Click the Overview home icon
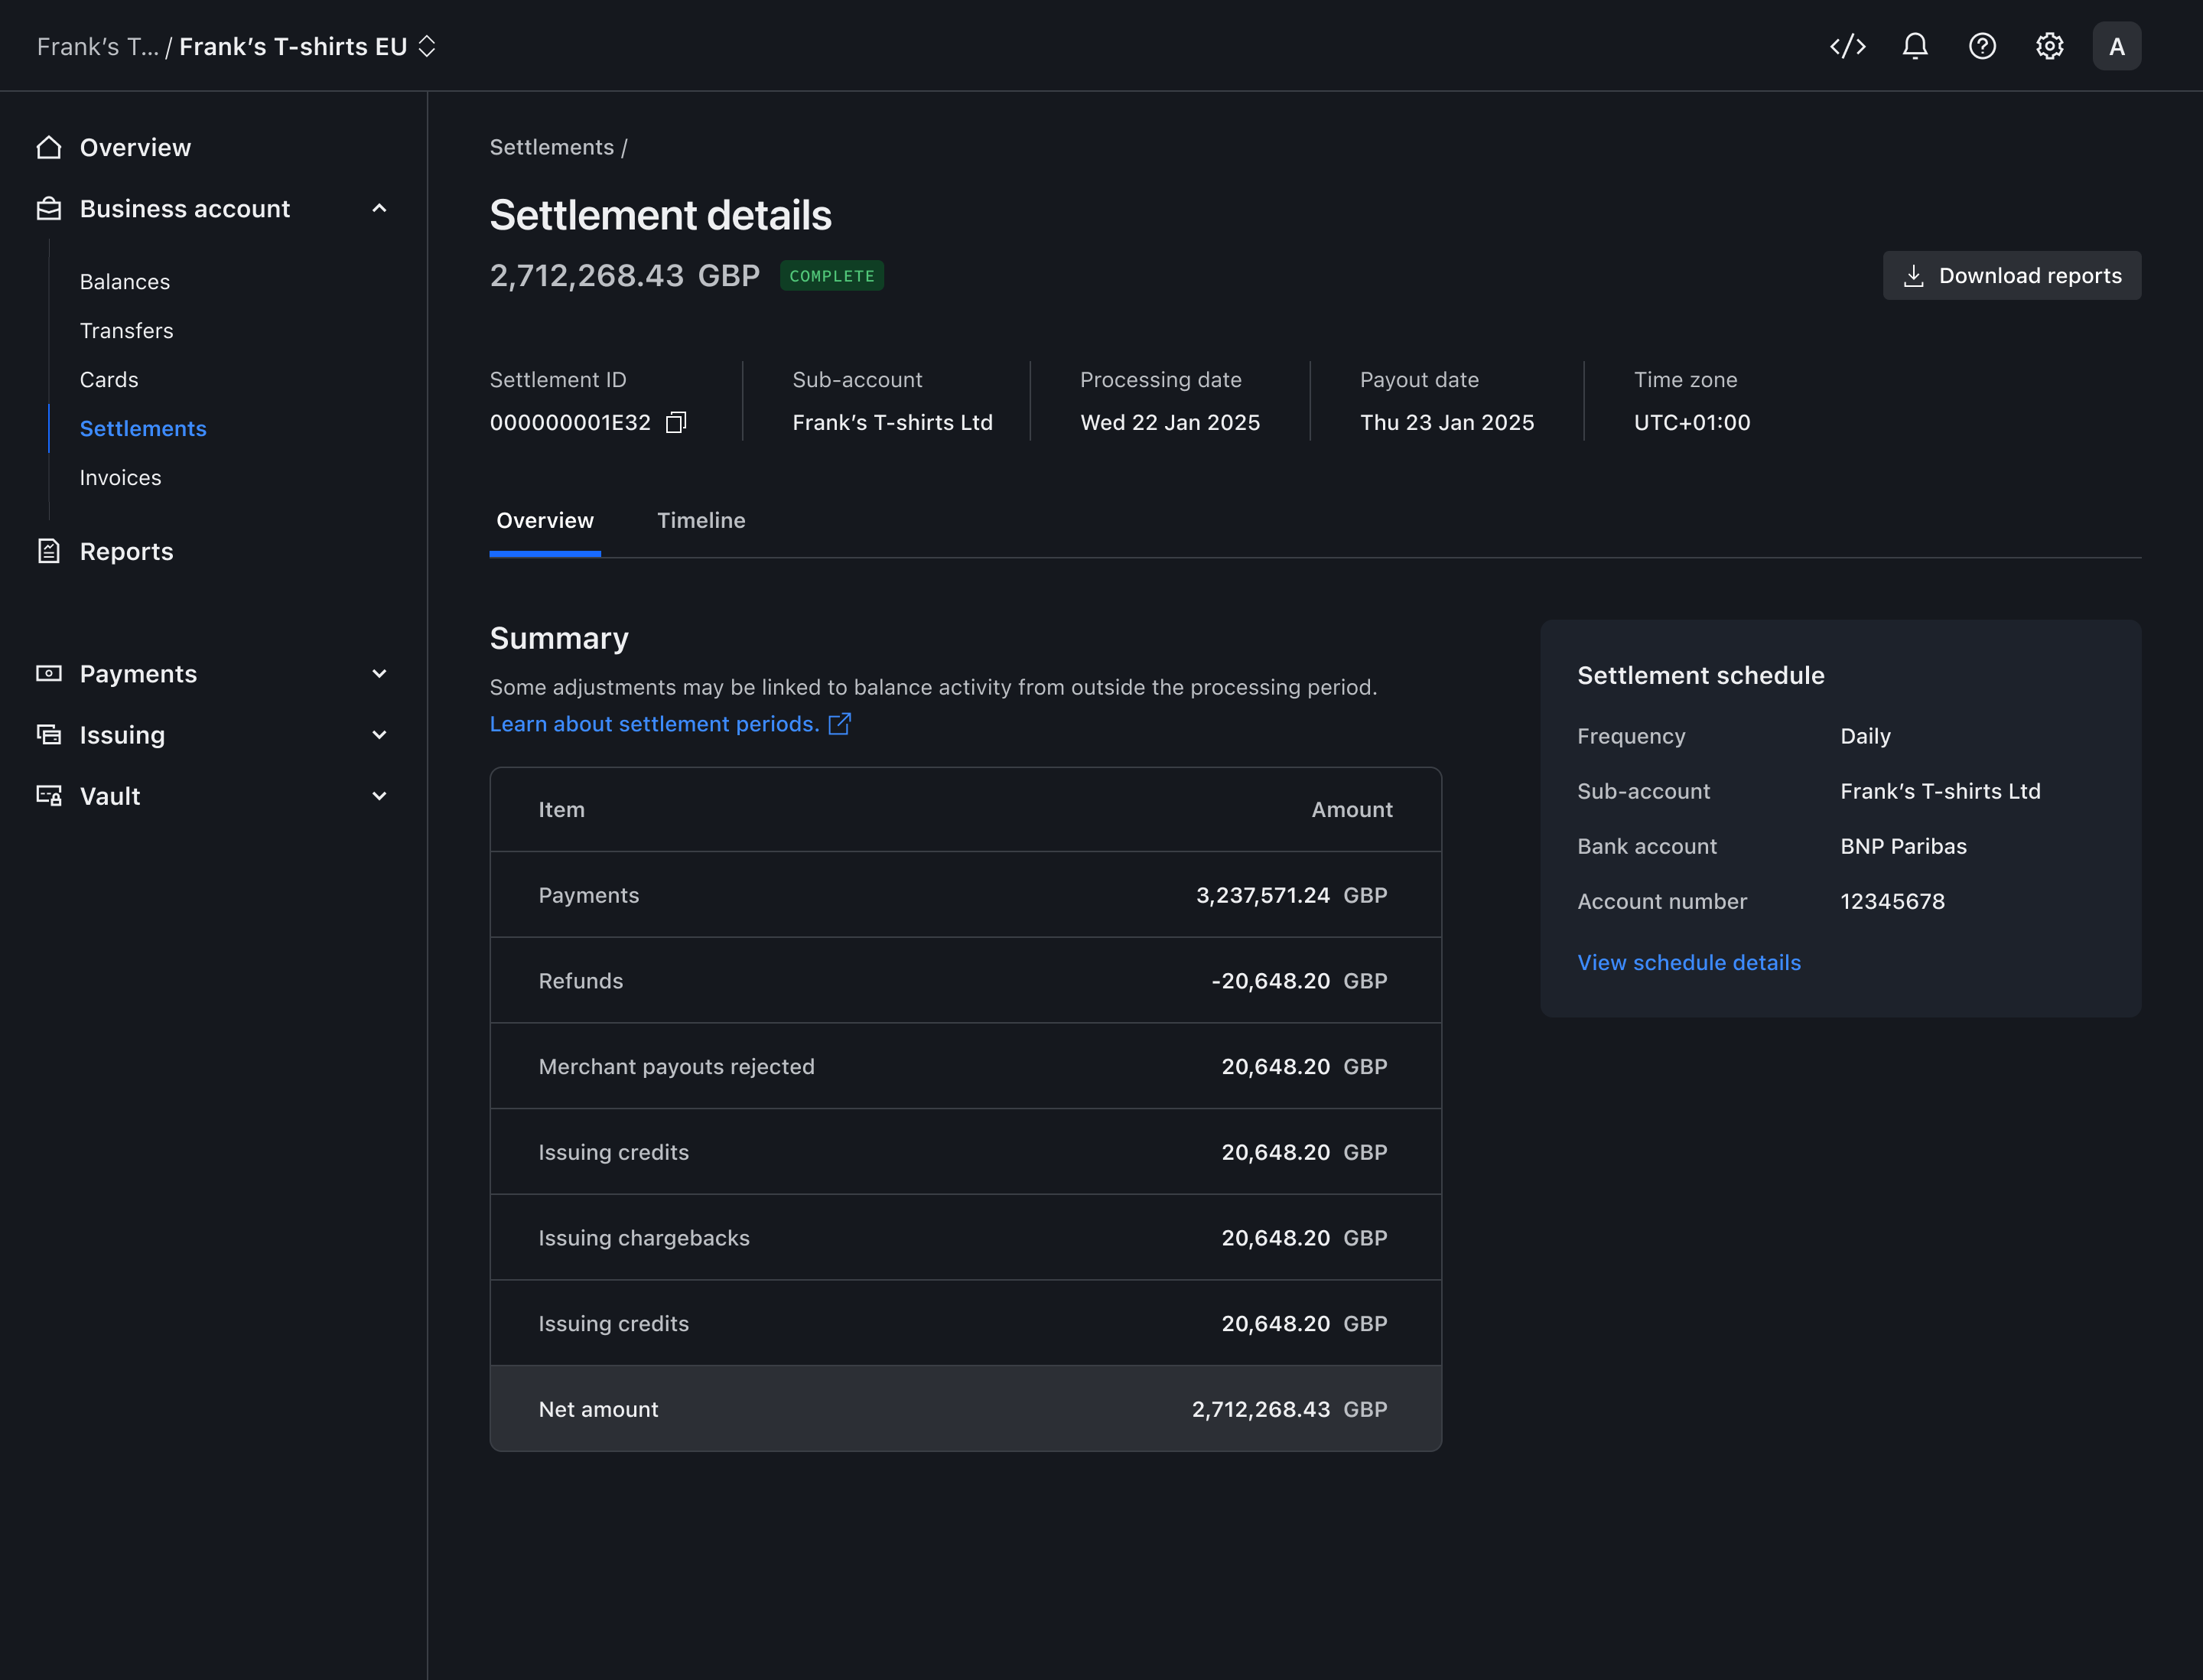Screen dimensions: 2203x1680 [x=48, y=147]
